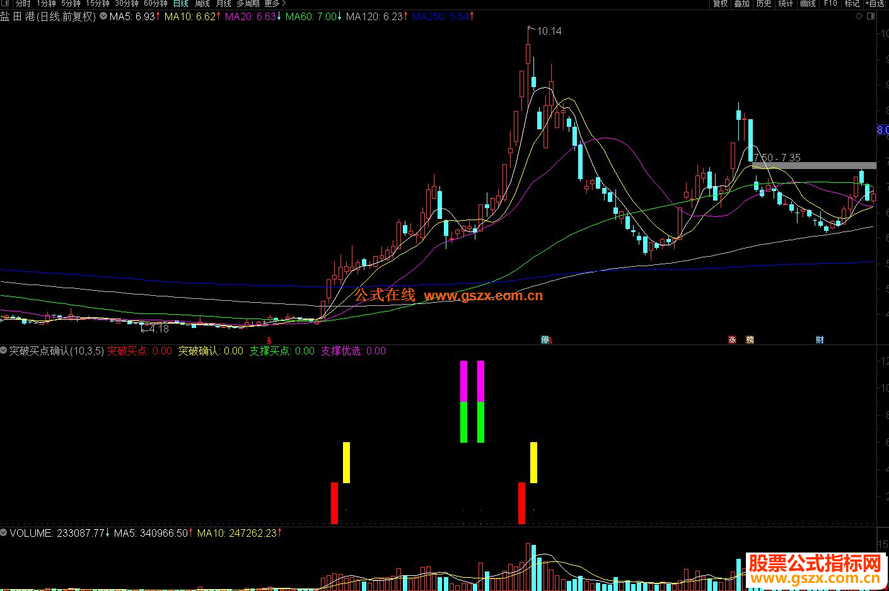The image size is (889, 591).
Task: Open 突破买点确认 indicator dropdown arrow
Action: pos(4,350)
